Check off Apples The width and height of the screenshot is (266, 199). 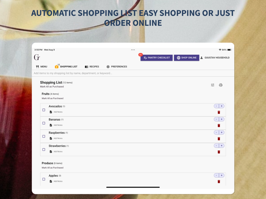(44, 179)
